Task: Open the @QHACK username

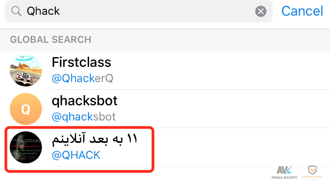Action: (x=76, y=155)
